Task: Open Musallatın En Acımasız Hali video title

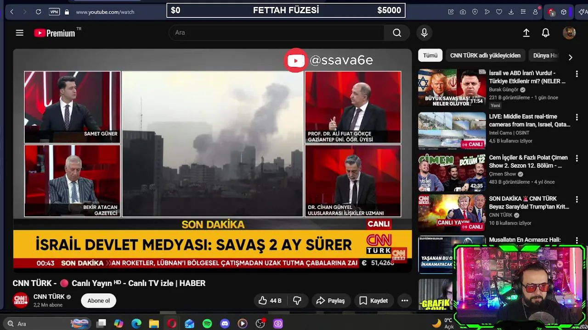Action: pos(525,240)
